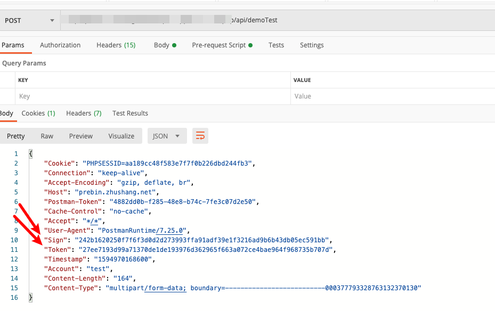
Task: Expand the JSON format dropdown
Action: pos(167,136)
